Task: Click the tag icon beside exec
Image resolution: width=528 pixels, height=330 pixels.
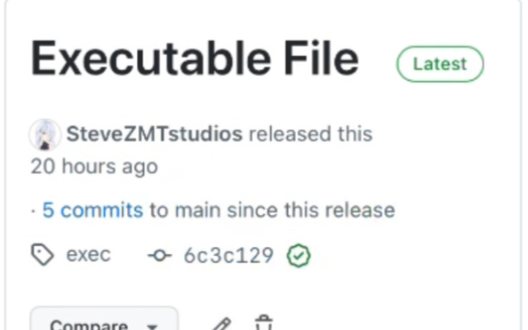Action: point(42,255)
